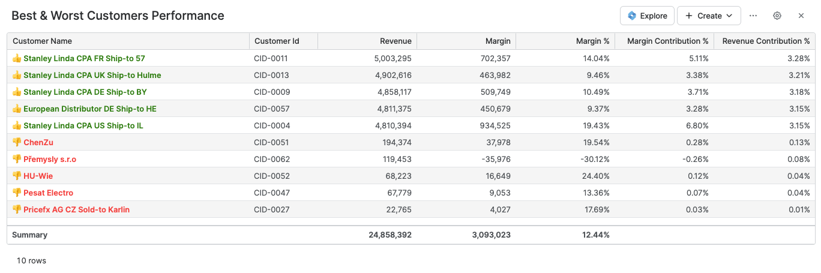Image resolution: width=821 pixels, height=273 pixels.
Task: Expand the Create dropdown
Action: pos(709,16)
